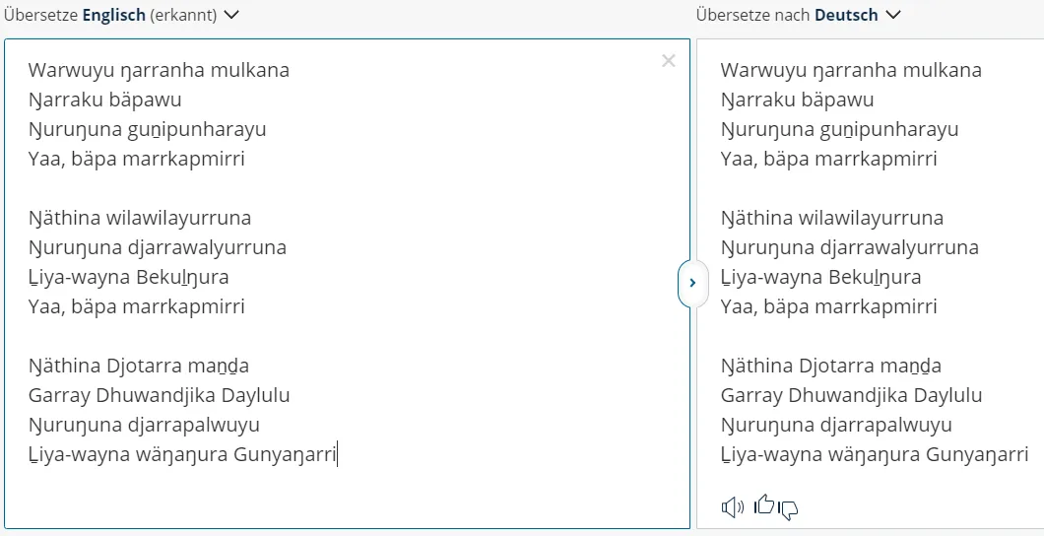
Task: Listen to the translation via speaker icon
Action: pyautogui.click(x=733, y=507)
